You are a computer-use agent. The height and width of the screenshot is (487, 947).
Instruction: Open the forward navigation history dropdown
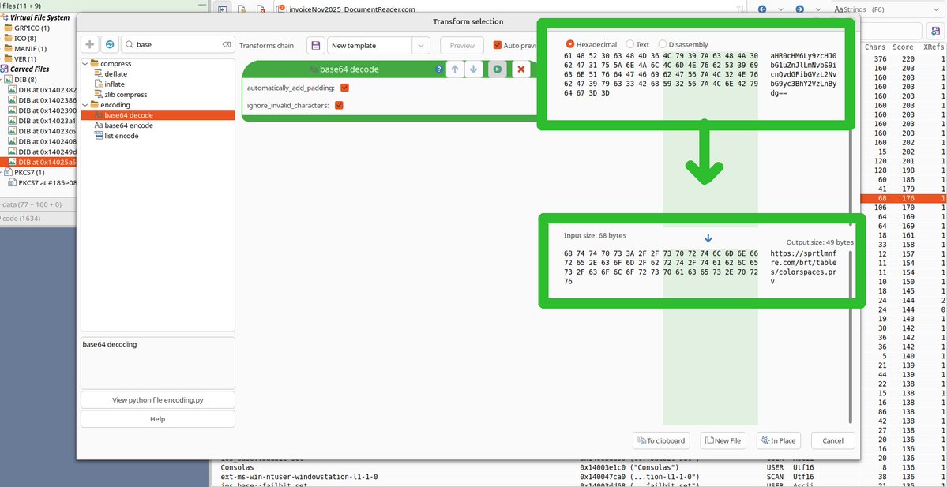817,9
